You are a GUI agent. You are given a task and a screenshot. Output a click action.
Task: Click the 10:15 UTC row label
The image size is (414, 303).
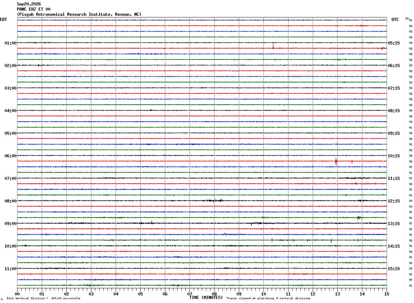tap(394, 156)
